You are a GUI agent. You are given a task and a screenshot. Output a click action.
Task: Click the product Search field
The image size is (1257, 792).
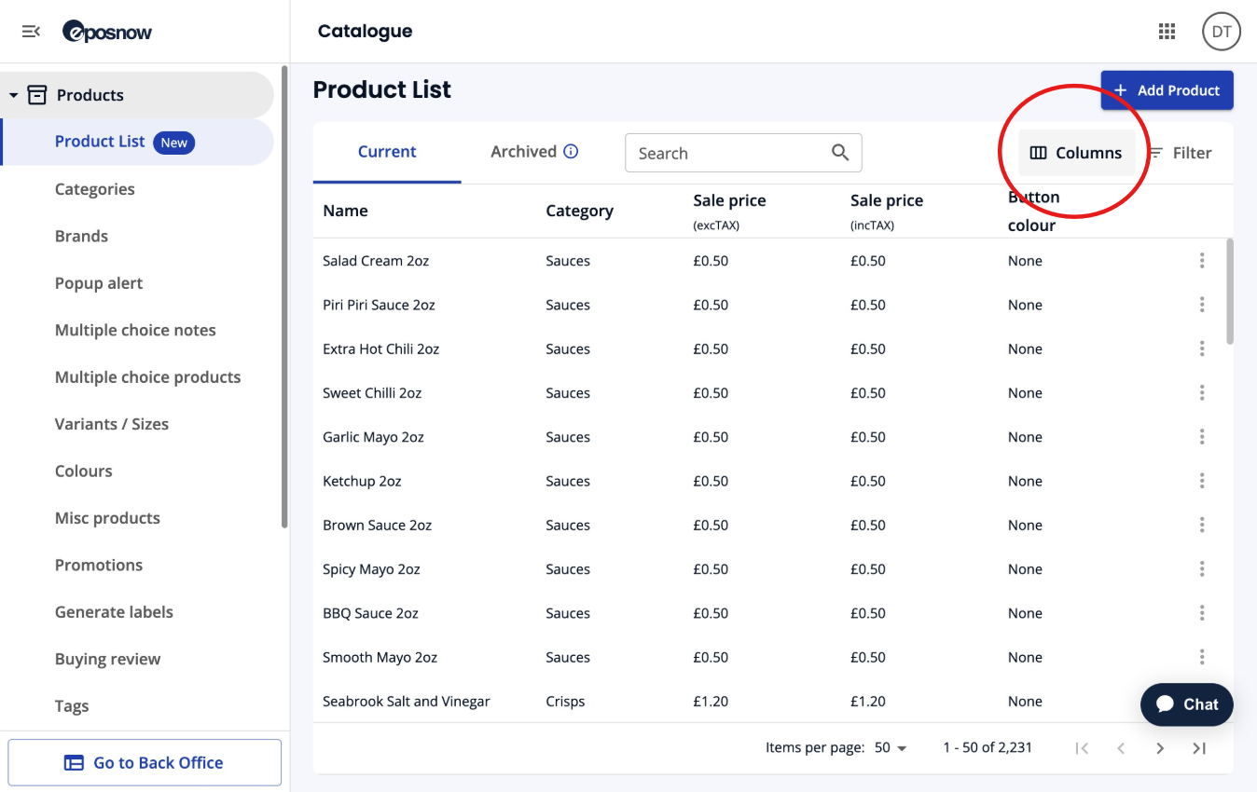[x=743, y=153]
